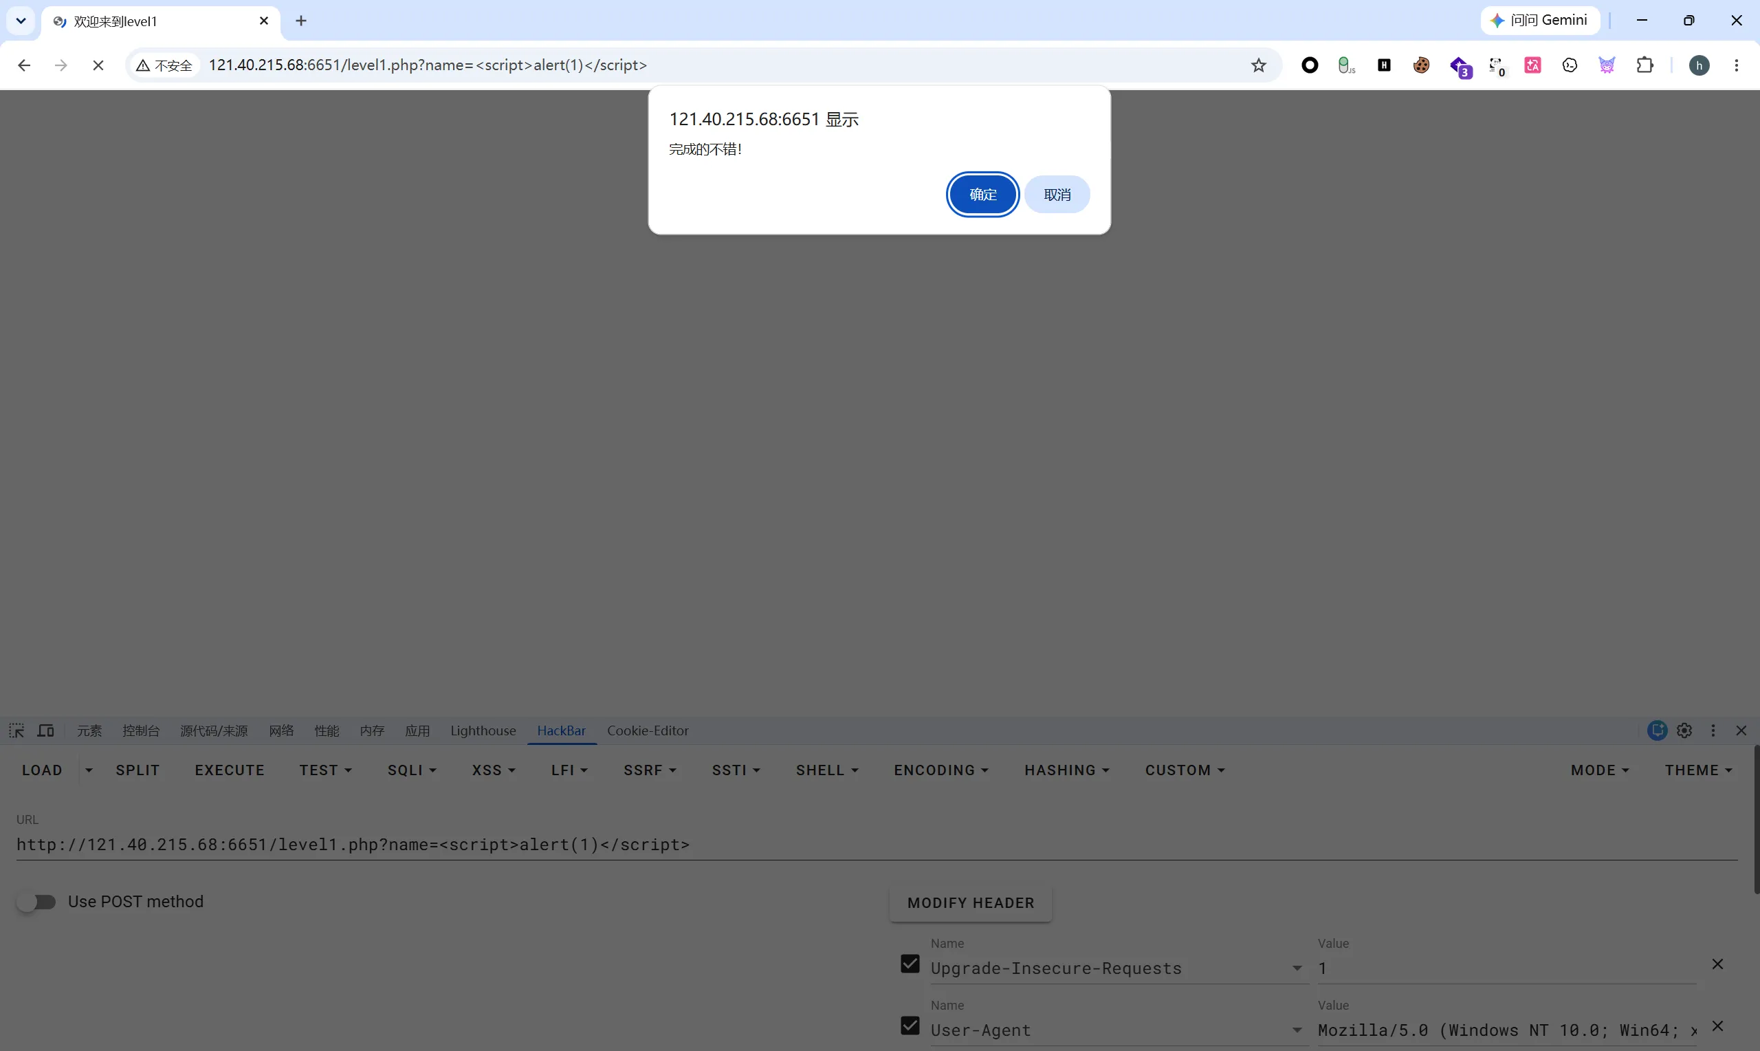Image resolution: width=1760 pixels, height=1051 pixels.
Task: Open the User-Agent header name combo box
Action: (x=1118, y=1030)
